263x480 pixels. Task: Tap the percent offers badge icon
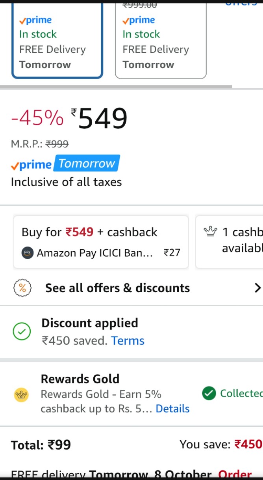tap(22, 288)
